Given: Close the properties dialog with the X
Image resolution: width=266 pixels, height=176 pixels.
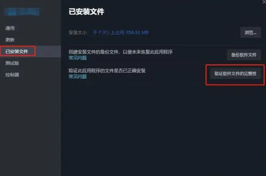Looking at the screenshot, I should 264,2.
